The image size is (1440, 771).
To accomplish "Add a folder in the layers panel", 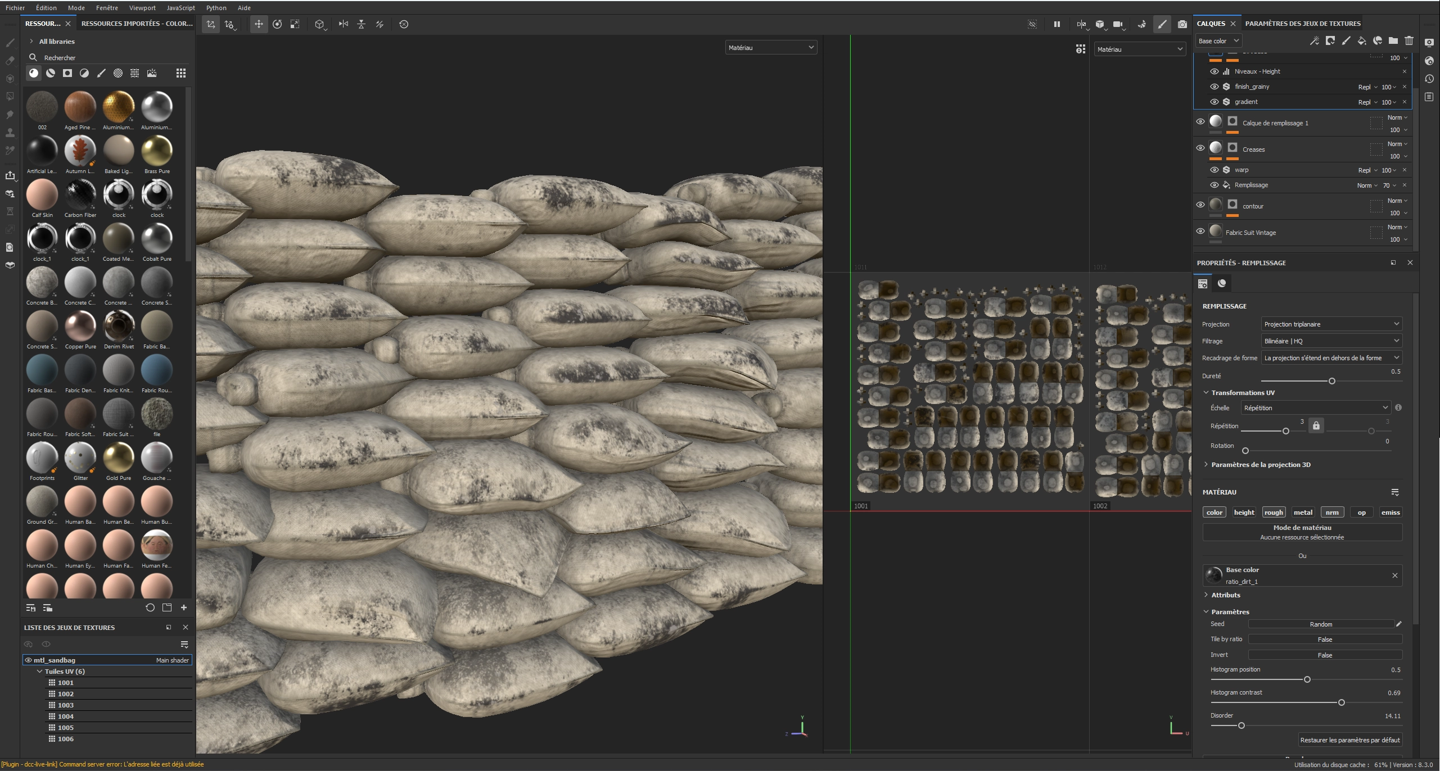I will coord(1393,40).
